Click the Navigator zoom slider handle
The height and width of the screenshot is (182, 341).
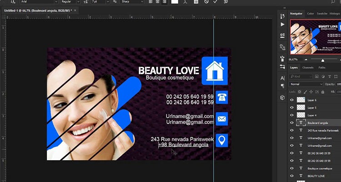[323, 61]
